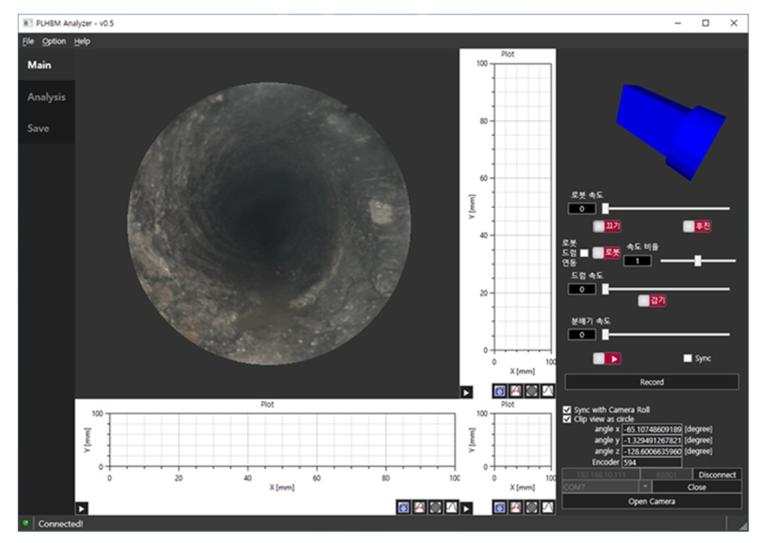Click the gray circle icon under the wide bottom plot
Image resolution: width=760 pixels, height=543 pixels.
point(435,507)
